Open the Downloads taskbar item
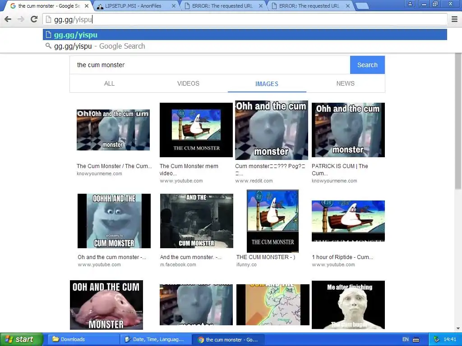This screenshot has width=462, height=346. tap(83, 340)
